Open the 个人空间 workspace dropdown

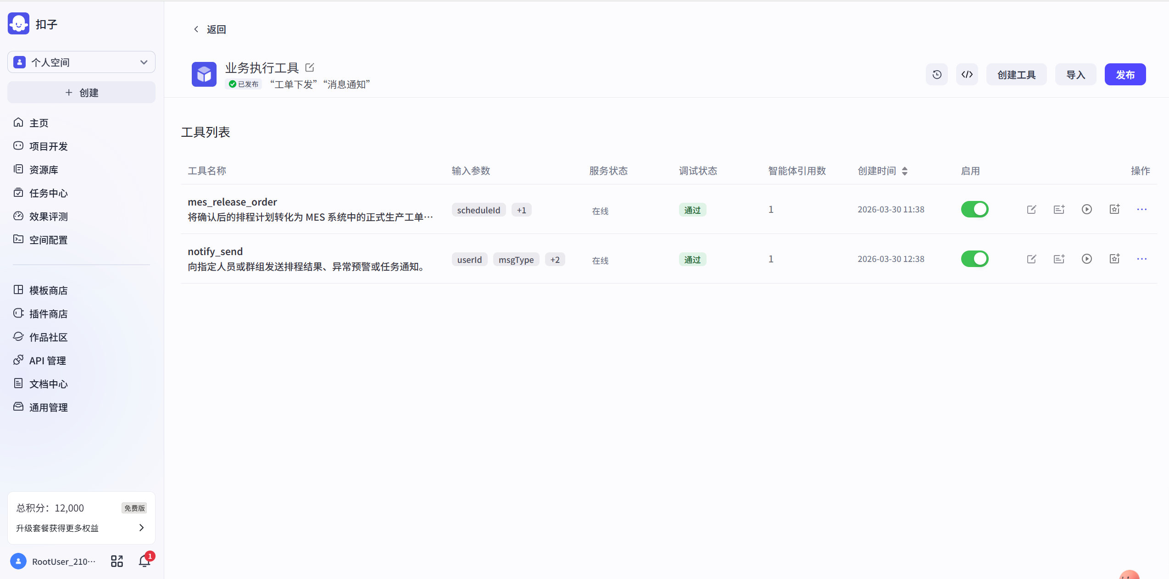81,62
